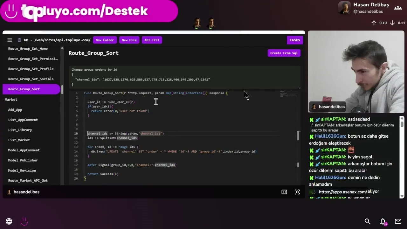Collapse the Market section header

pyautogui.click(x=11, y=100)
